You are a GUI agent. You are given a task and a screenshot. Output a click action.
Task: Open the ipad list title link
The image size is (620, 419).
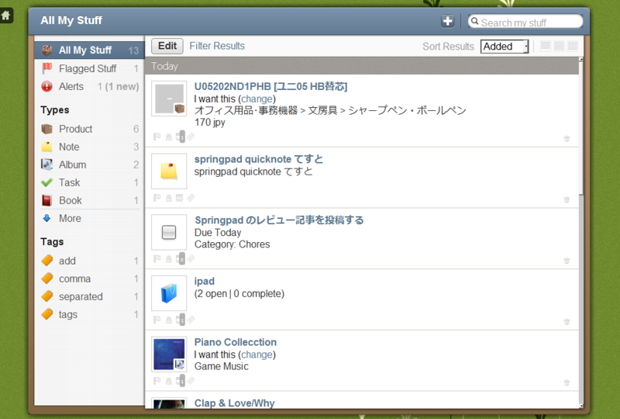point(205,281)
